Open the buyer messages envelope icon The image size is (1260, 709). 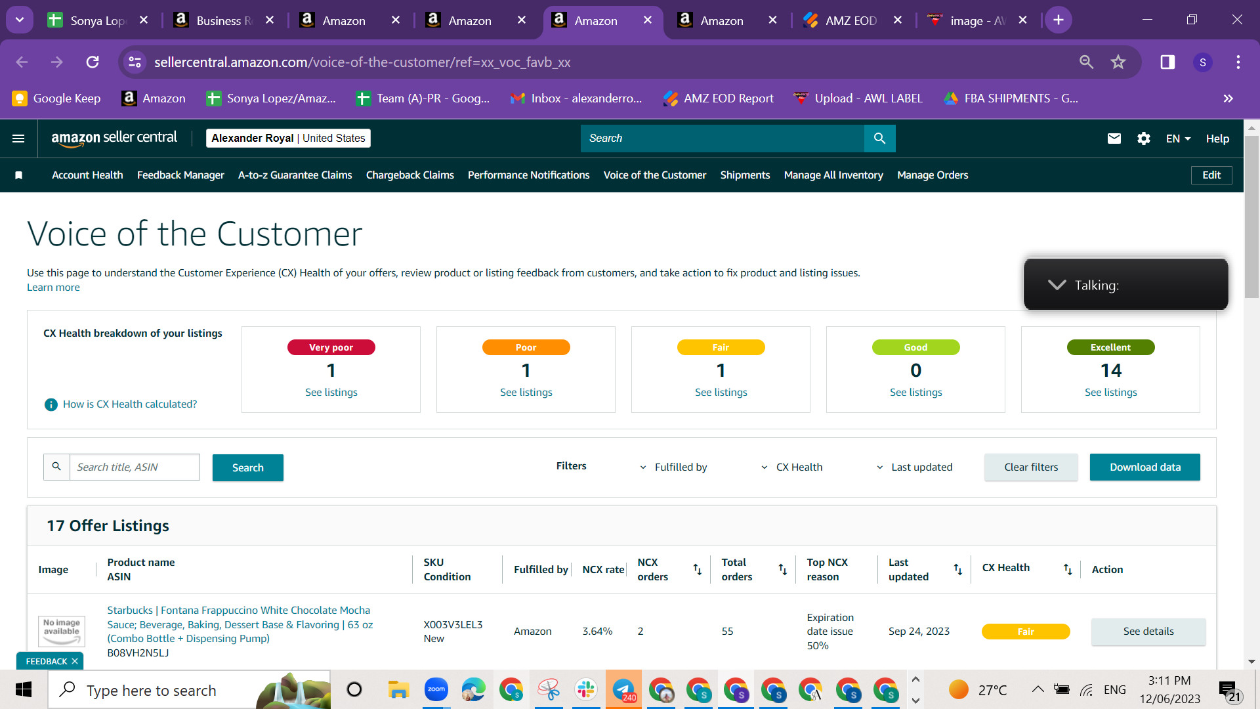(1114, 139)
